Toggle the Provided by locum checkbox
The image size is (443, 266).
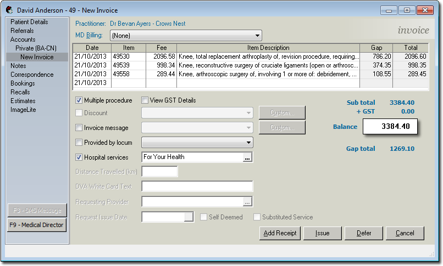[79, 143]
